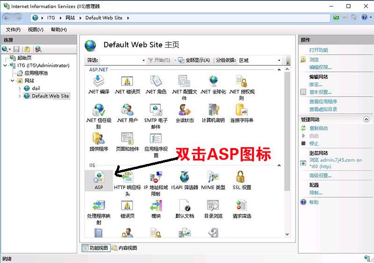Open the .NET 全球化 feature icon
This screenshot has width=374, height=263.
click(x=213, y=81)
